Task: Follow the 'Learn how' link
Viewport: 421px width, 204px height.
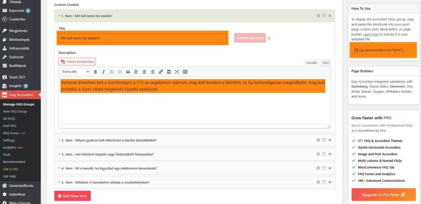Action: point(371,35)
